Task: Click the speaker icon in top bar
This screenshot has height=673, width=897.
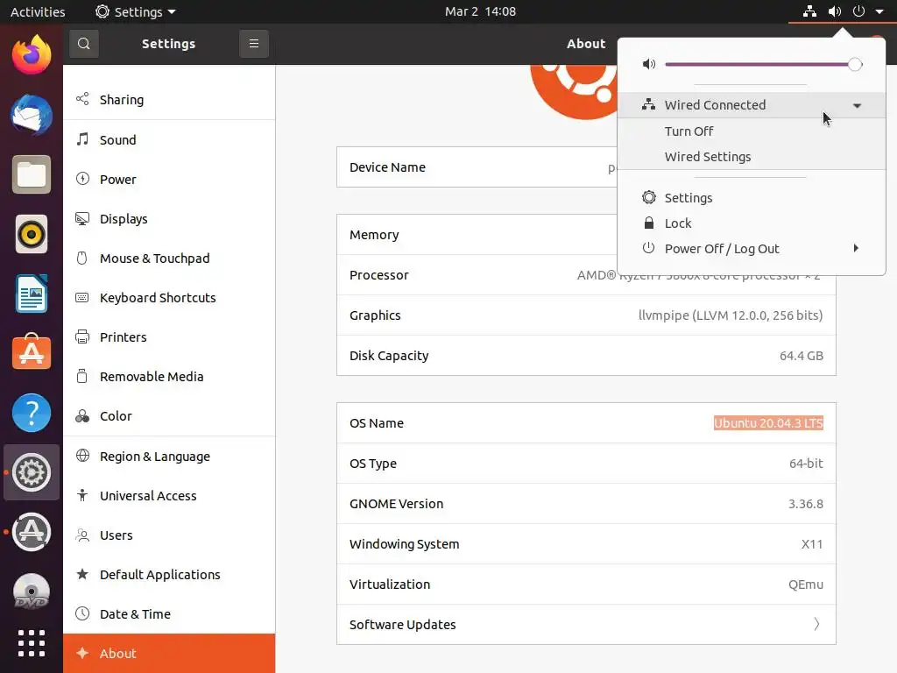Action: coord(835,11)
